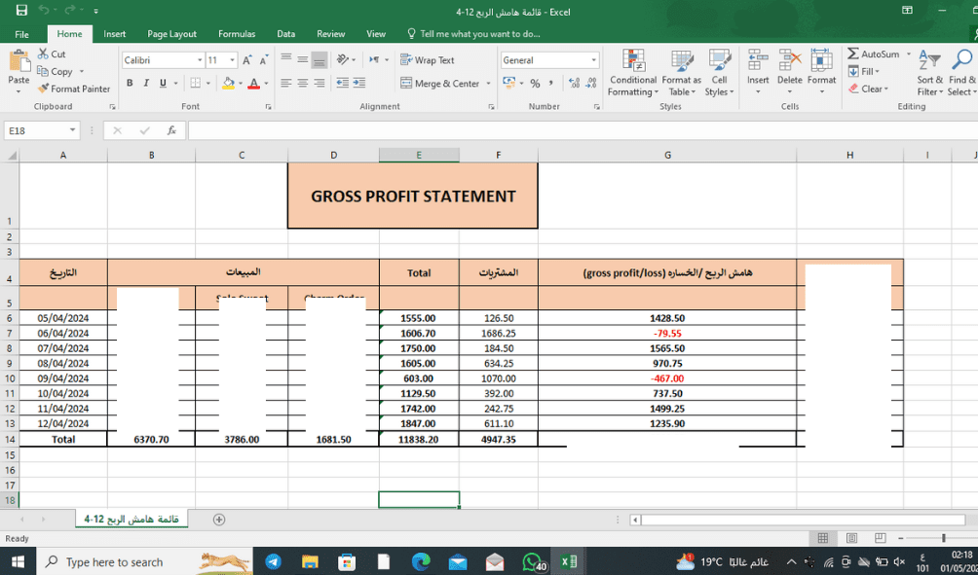Image resolution: width=978 pixels, height=575 pixels.
Task: Switch to Page Break Preview in status bar
Action: tap(880, 538)
